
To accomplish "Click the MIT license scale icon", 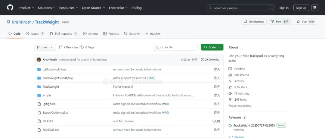I will point(230,75).
